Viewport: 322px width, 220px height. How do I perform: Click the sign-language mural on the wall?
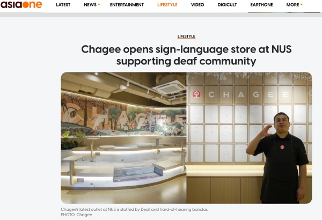tap(123, 116)
